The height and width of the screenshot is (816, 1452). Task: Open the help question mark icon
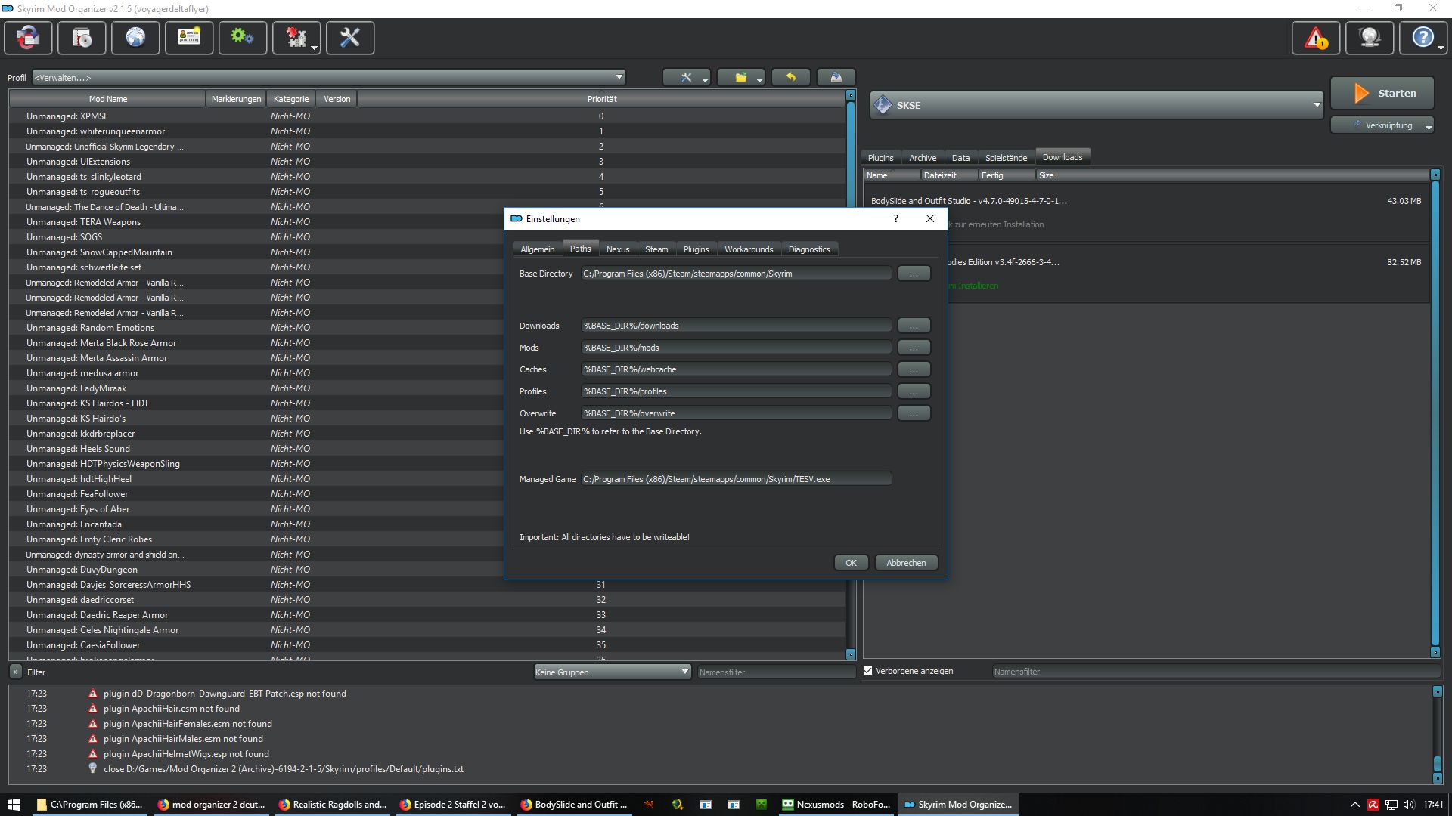point(1423,38)
